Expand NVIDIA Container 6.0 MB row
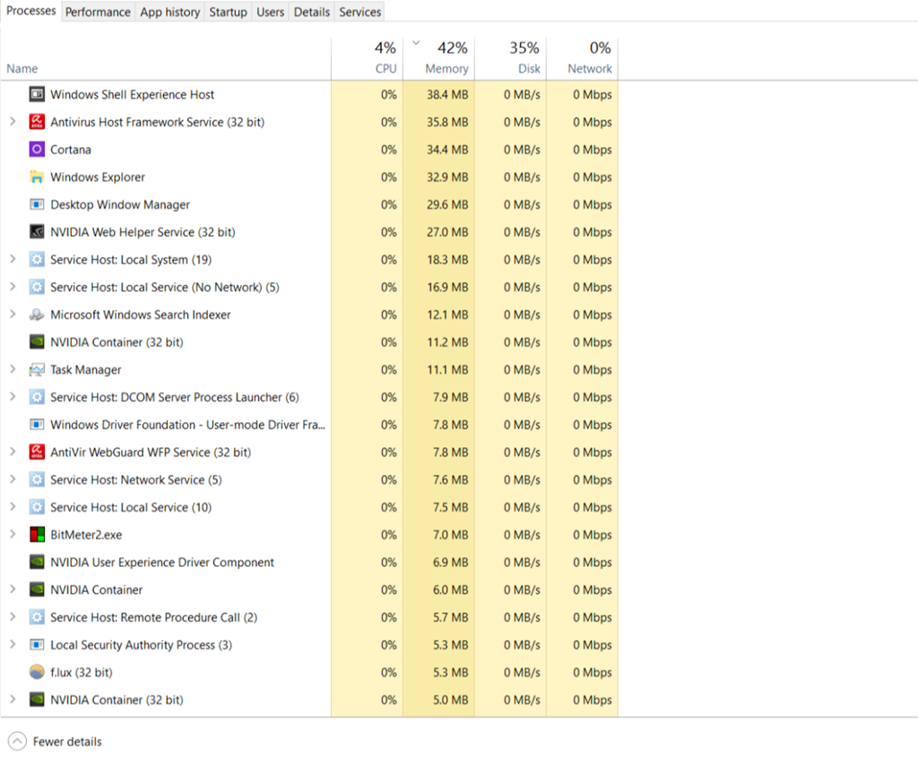Viewport: 918px width, 758px height. click(x=13, y=589)
